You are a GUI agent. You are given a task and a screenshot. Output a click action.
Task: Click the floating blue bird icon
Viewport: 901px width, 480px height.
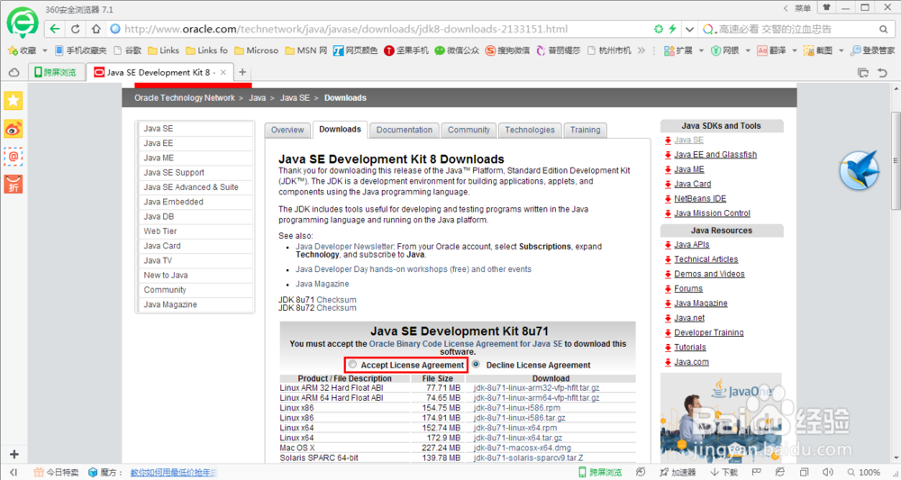coord(859,170)
